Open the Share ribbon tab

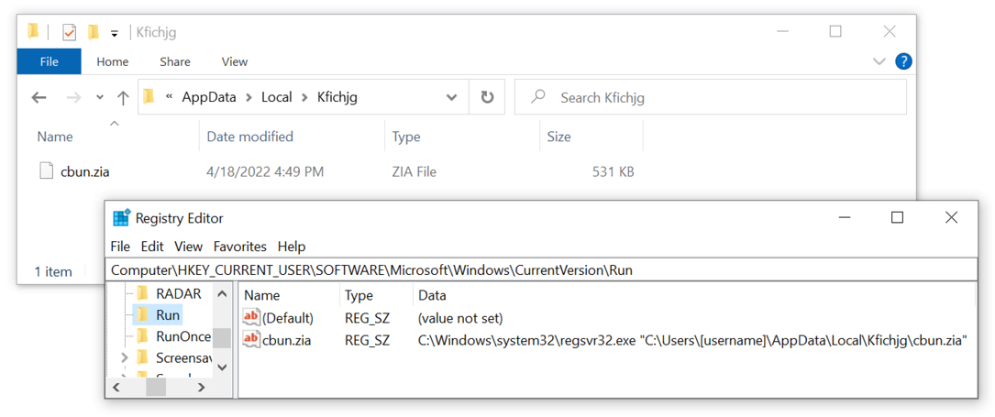[x=175, y=61]
